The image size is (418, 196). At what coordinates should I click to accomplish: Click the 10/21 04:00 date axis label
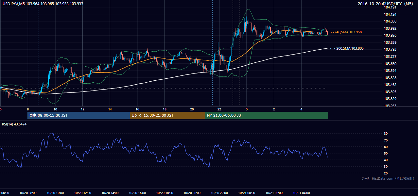click(301, 193)
